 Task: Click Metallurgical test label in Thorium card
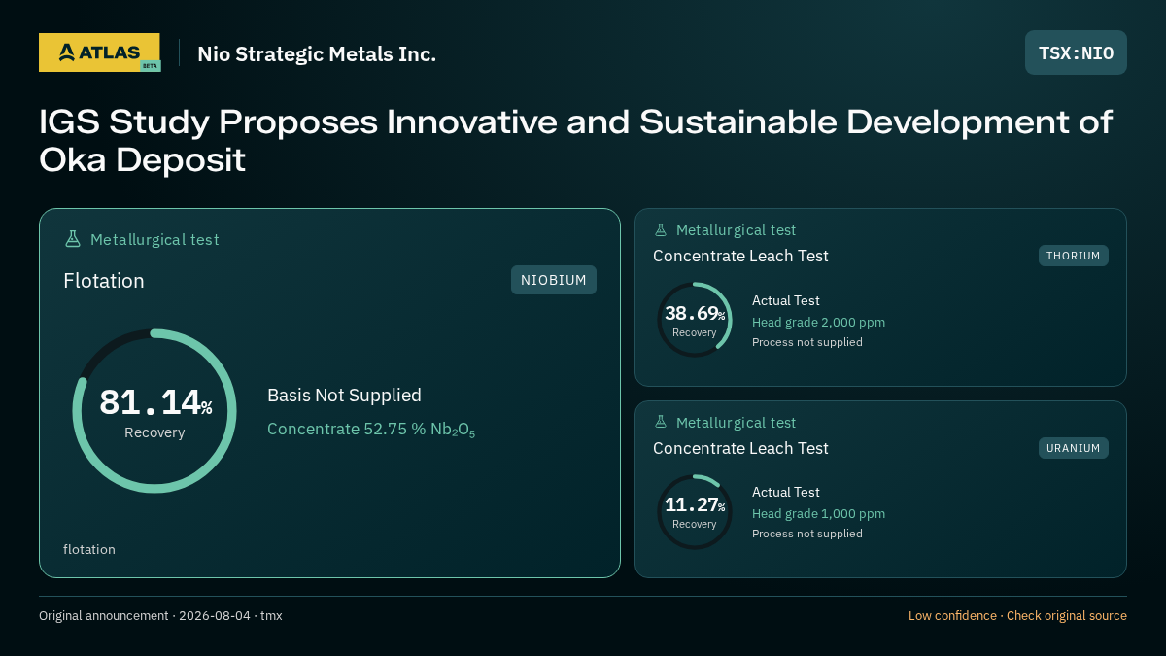736,230
